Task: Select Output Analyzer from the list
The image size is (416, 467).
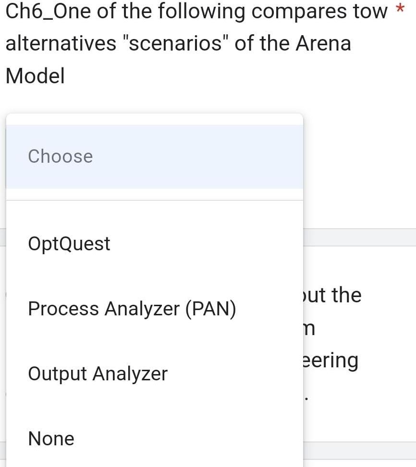Action: pyautogui.click(x=98, y=374)
